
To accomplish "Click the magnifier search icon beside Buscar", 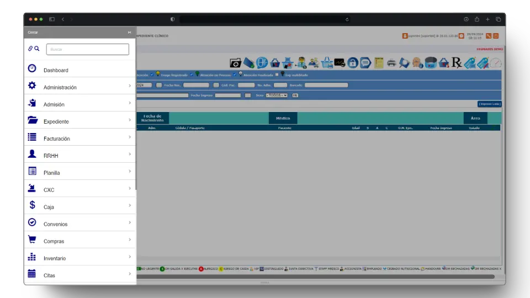I will [37, 49].
